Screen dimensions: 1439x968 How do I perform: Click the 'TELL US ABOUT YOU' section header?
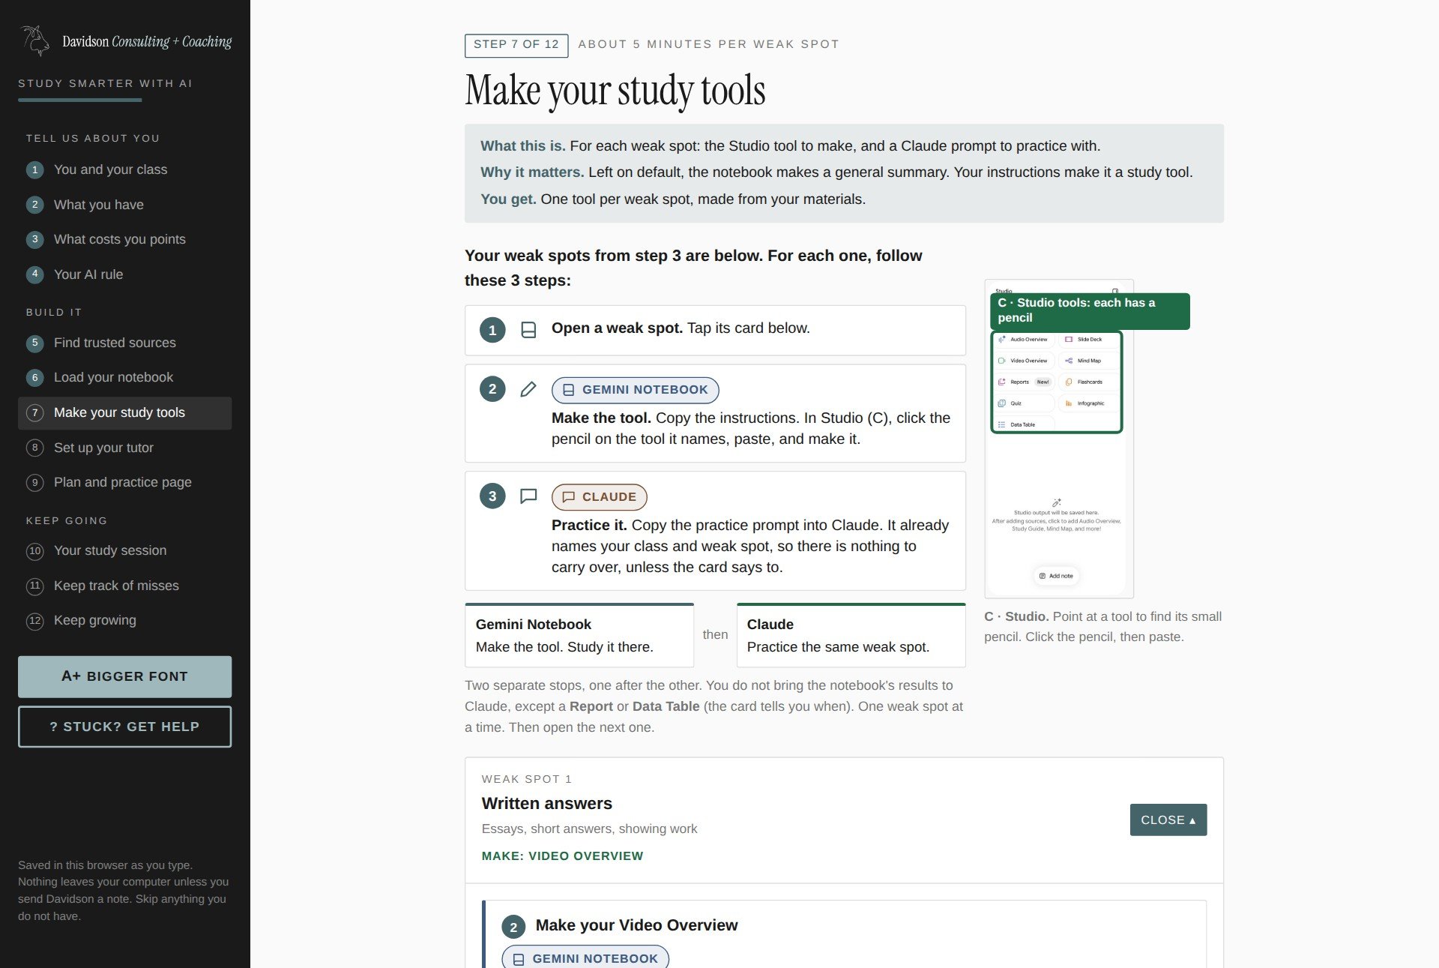click(x=93, y=139)
